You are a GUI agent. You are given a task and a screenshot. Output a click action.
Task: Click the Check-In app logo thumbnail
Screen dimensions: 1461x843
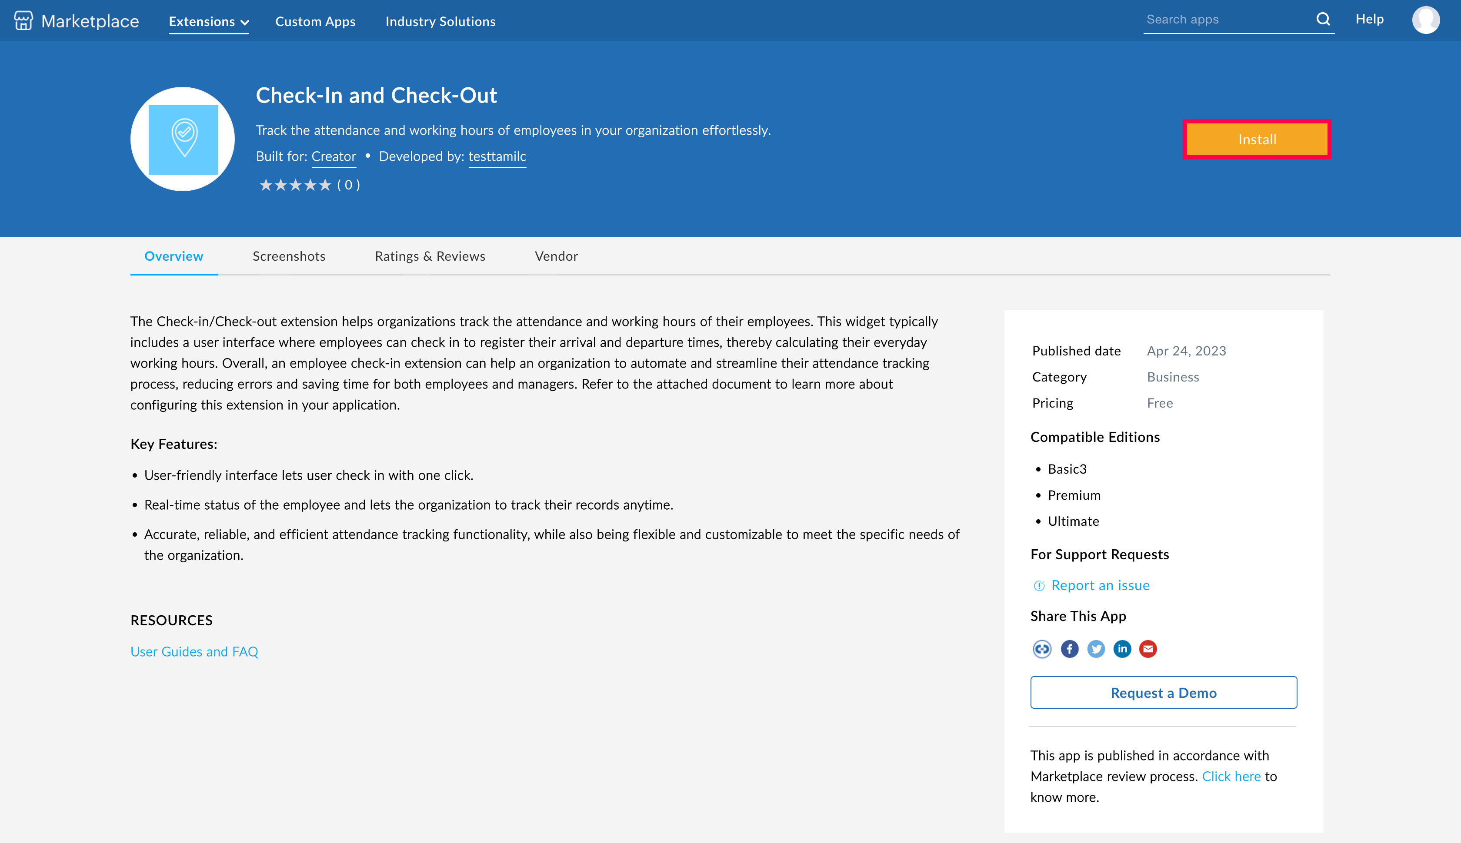coord(183,139)
